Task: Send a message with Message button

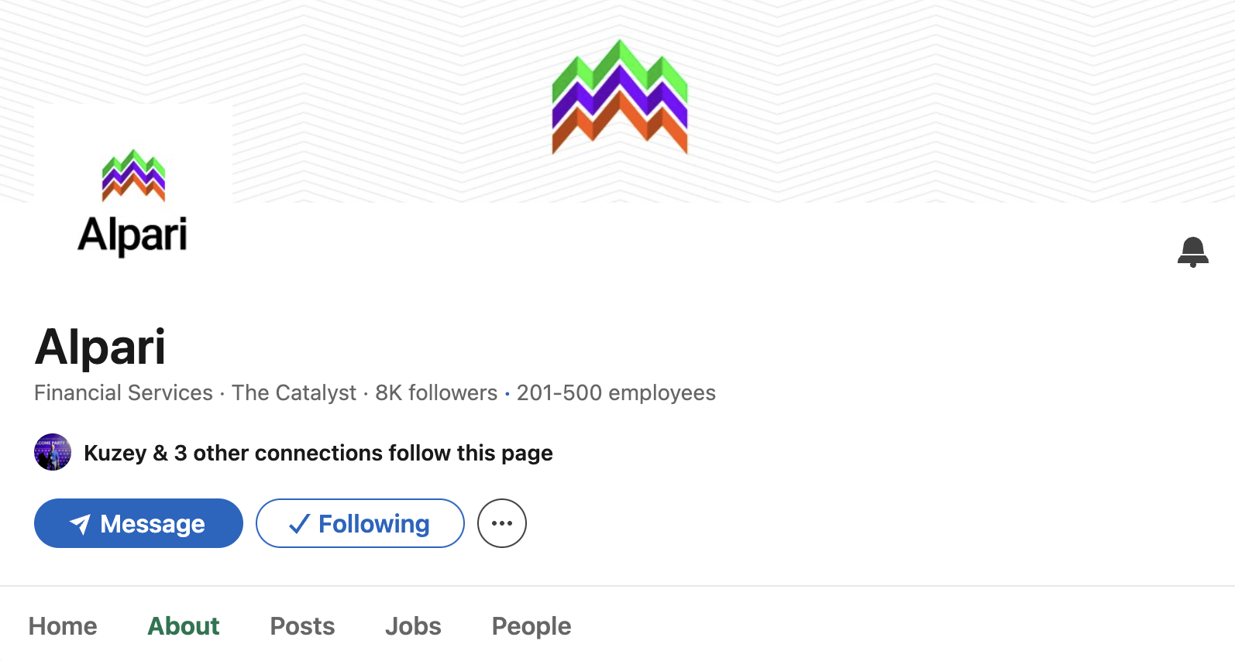Action: coord(139,523)
